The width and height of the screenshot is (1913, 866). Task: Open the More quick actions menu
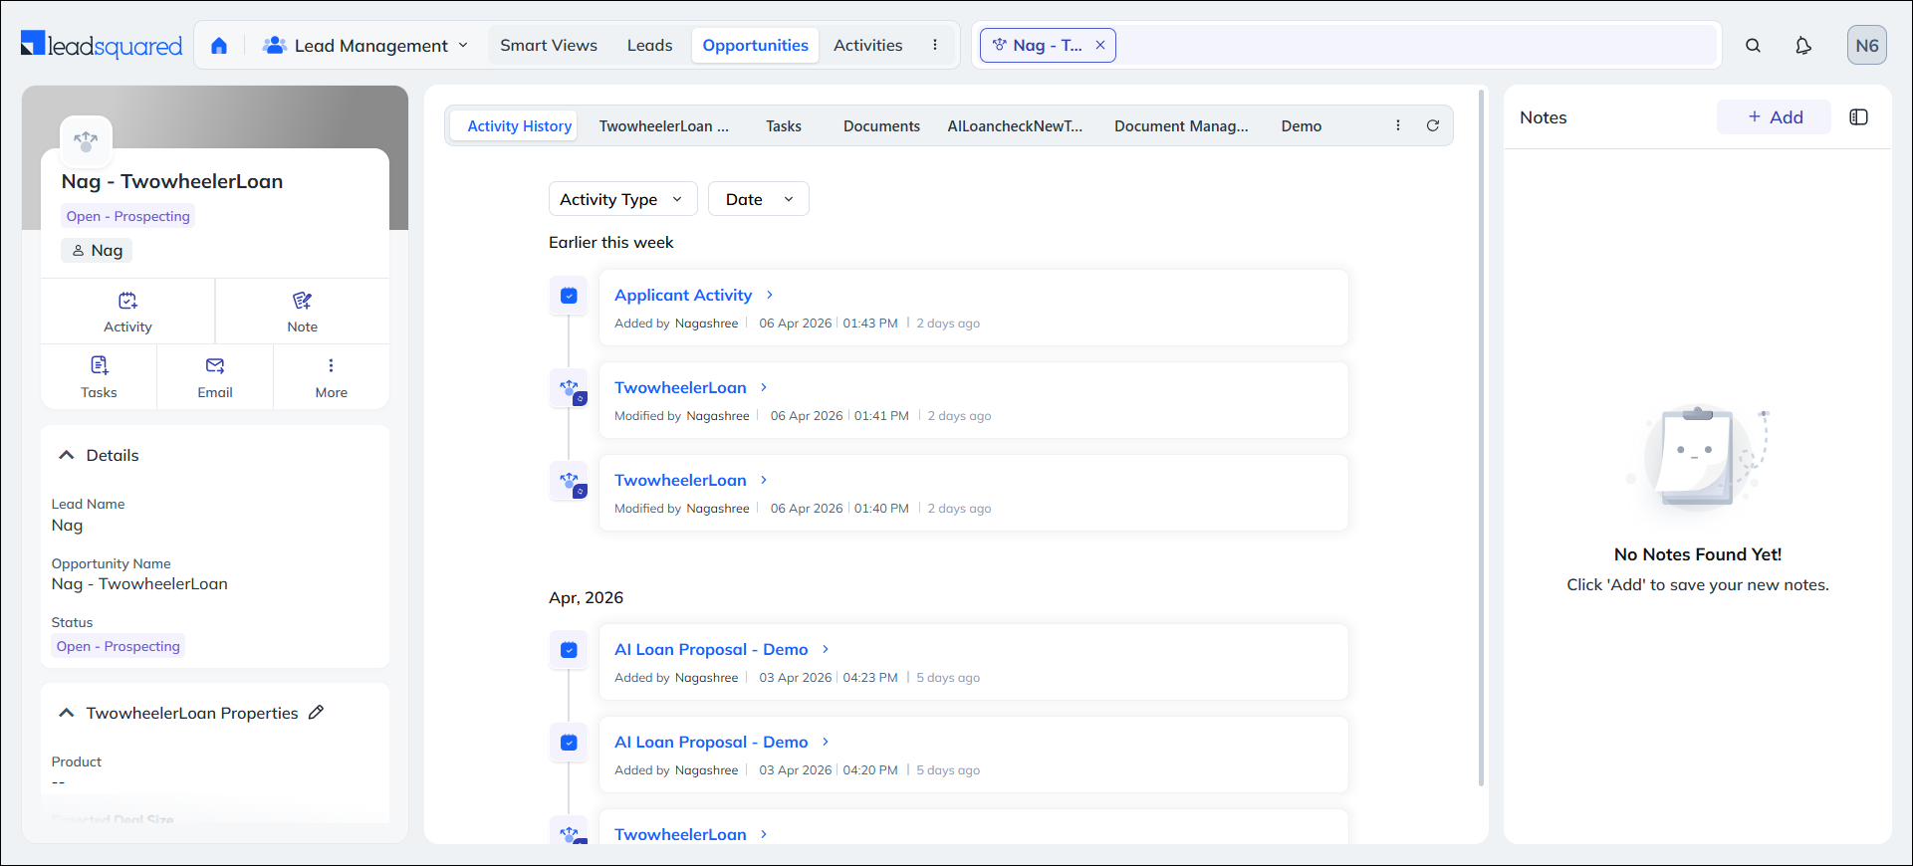[x=332, y=377]
